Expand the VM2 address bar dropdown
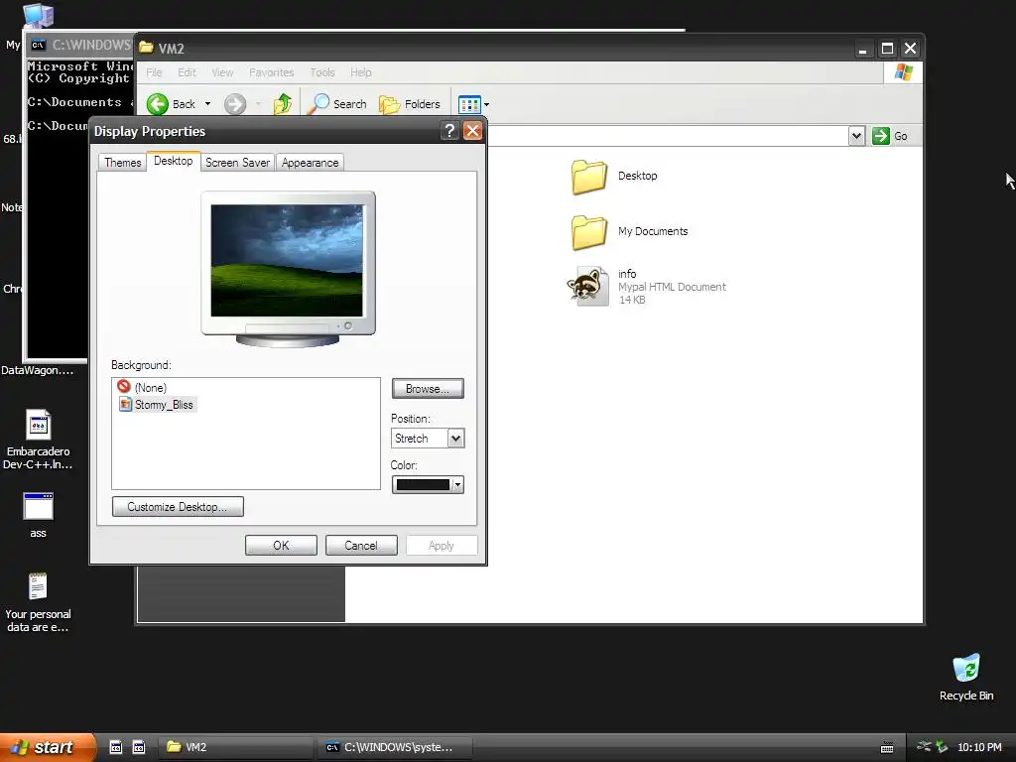The width and height of the screenshot is (1016, 762). (856, 136)
